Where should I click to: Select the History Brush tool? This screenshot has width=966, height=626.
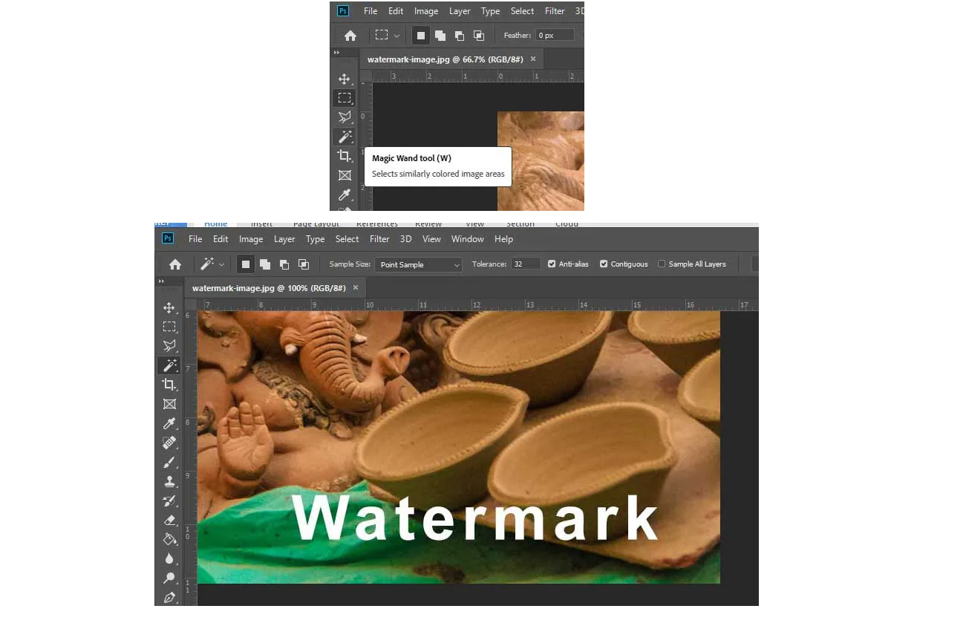coord(169,501)
